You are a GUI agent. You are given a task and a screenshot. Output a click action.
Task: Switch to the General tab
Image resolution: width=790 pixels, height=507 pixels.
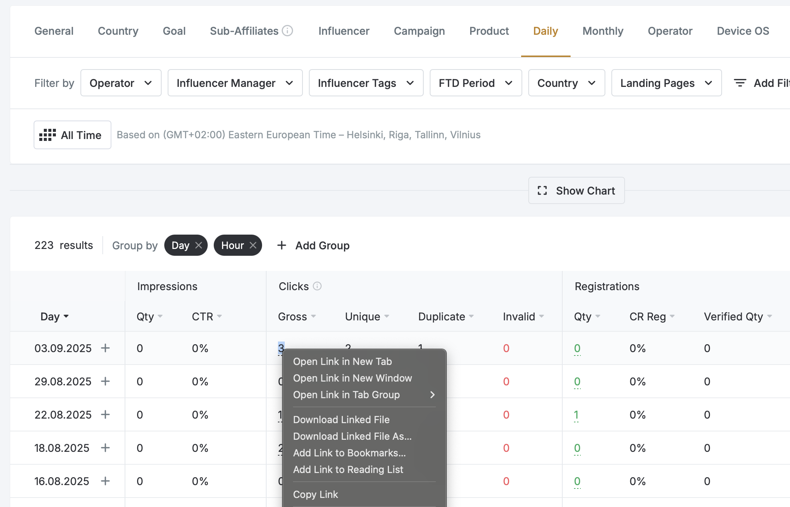click(54, 31)
